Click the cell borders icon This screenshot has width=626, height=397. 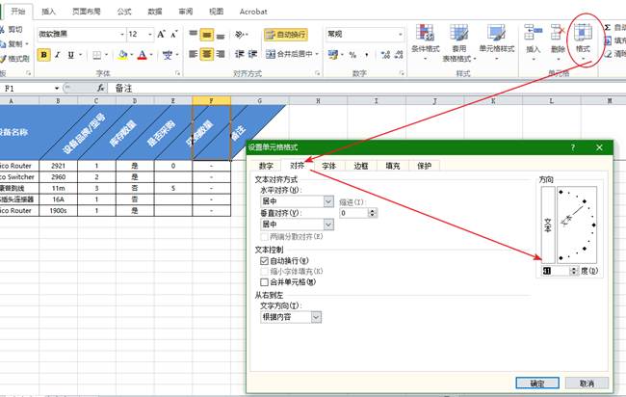point(96,55)
